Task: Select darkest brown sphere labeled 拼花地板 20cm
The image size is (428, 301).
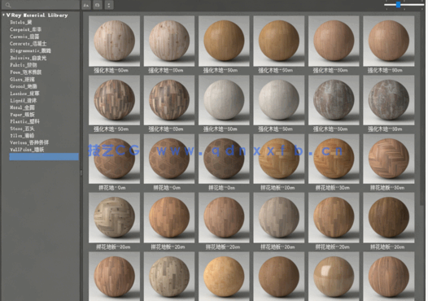Action: (389, 218)
